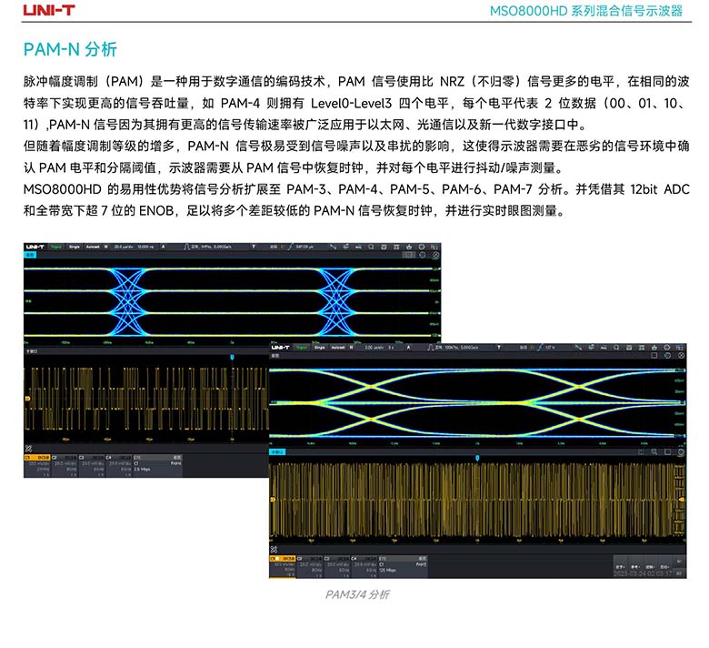Click the yellow trigger level arrow on the lower-right waveform
Image resolution: width=709 pixels, height=648 pixels.
click(x=681, y=498)
